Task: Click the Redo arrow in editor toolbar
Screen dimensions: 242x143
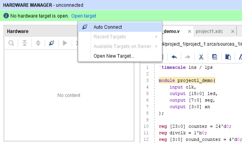Action: [x=188, y=57]
